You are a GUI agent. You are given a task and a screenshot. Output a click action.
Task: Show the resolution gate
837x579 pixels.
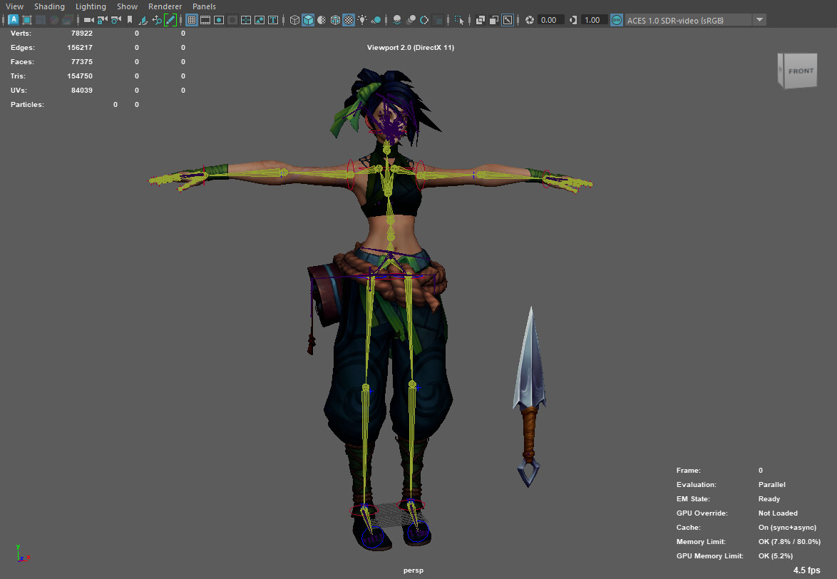(218, 19)
